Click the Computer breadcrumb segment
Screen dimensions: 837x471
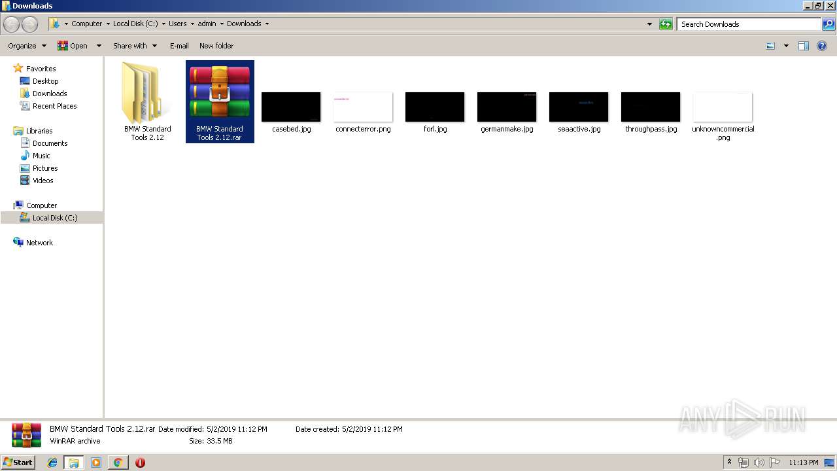(x=86, y=24)
